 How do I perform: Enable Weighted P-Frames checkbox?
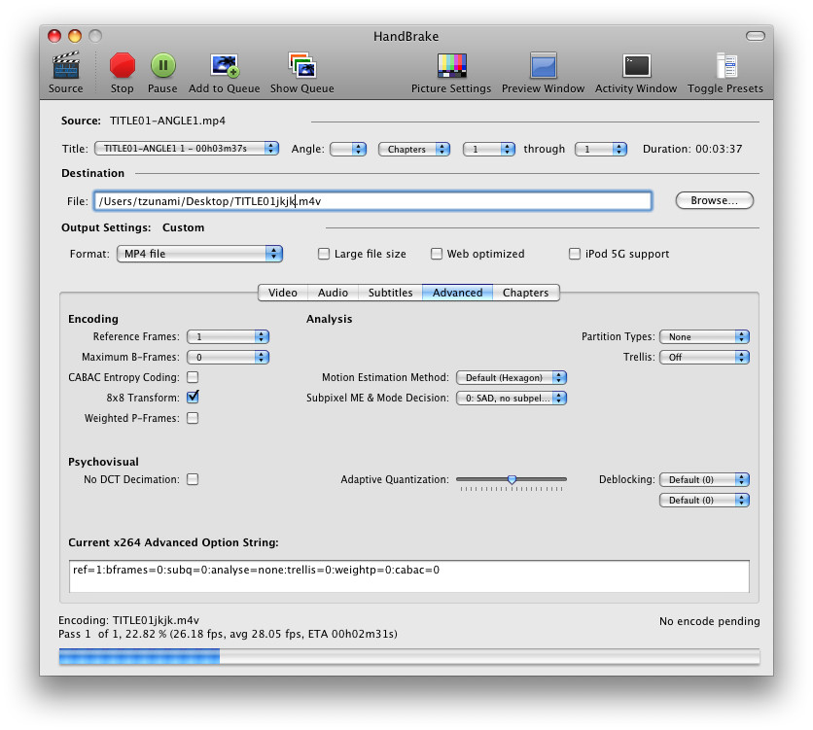[x=193, y=418]
